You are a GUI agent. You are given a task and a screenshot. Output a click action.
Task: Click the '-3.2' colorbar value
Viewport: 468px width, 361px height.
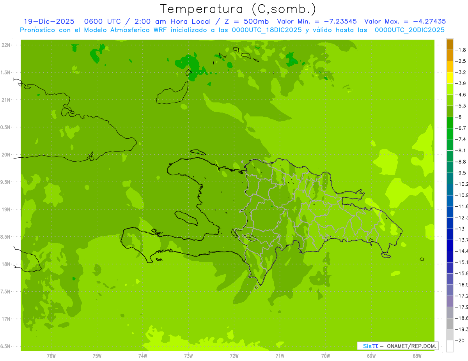[x=461, y=72]
